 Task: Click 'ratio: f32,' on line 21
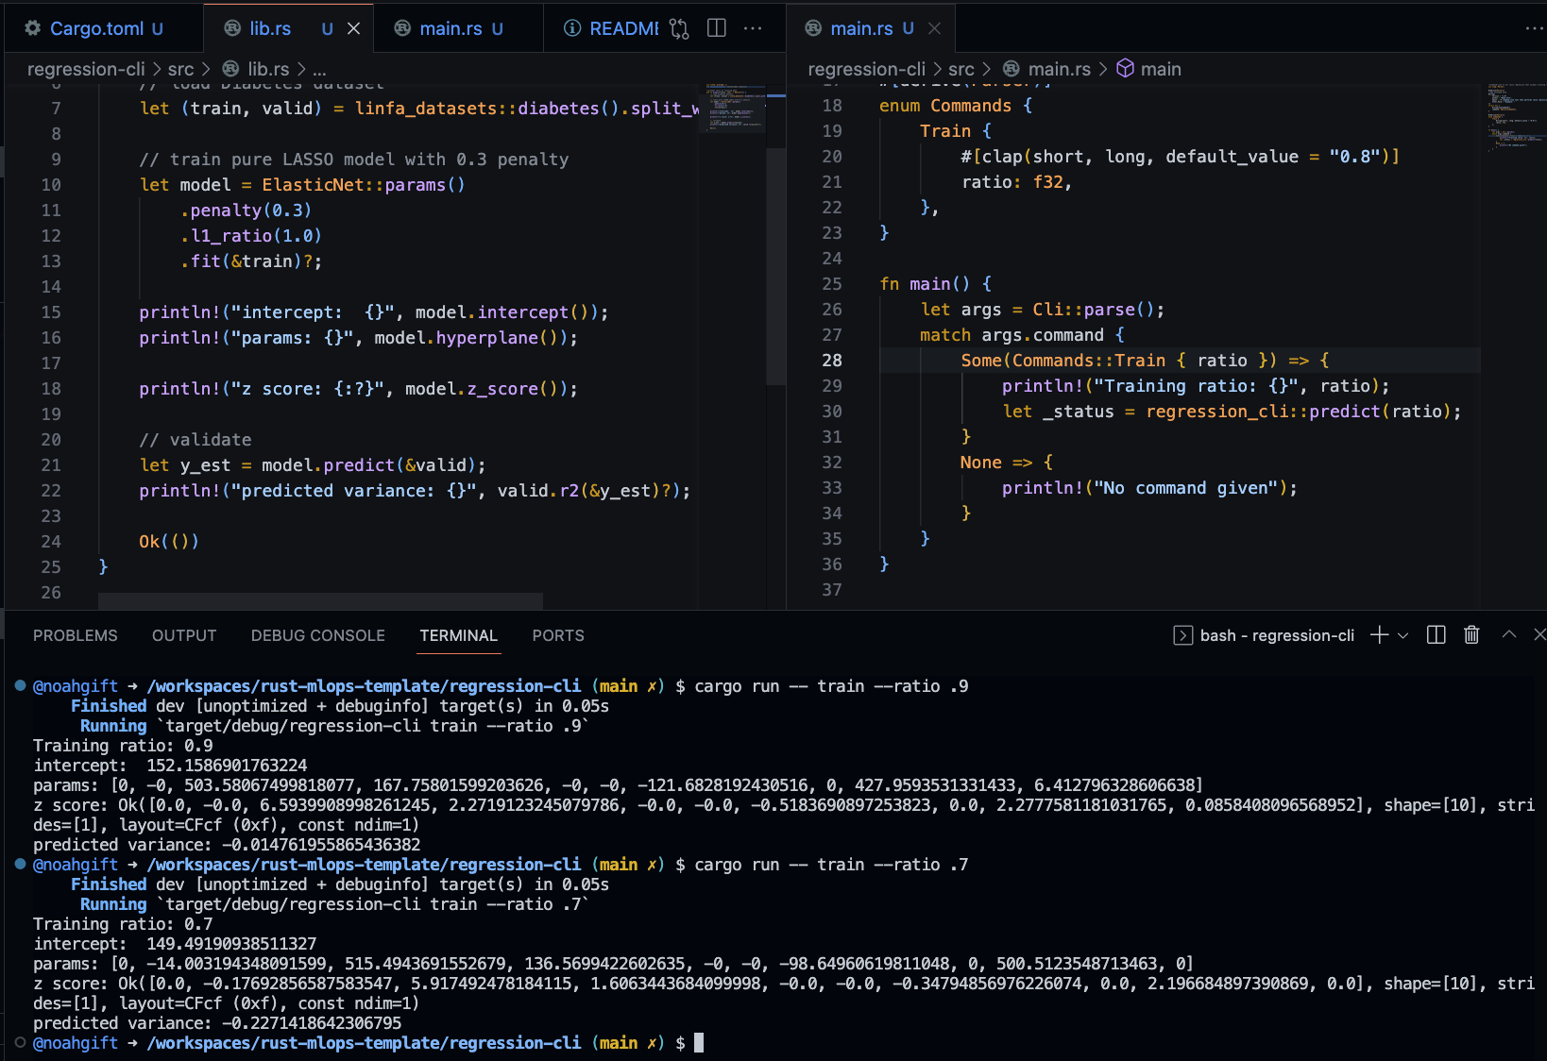(1016, 182)
